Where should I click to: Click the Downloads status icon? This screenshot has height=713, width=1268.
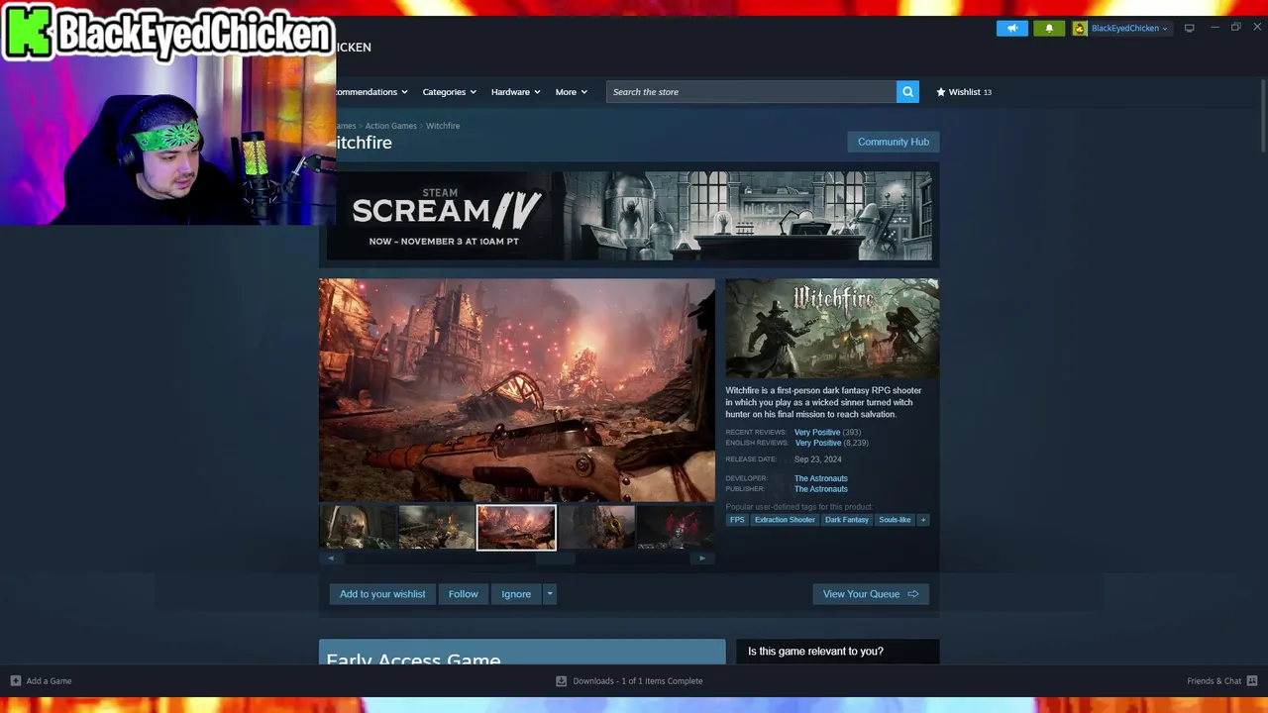coord(561,680)
